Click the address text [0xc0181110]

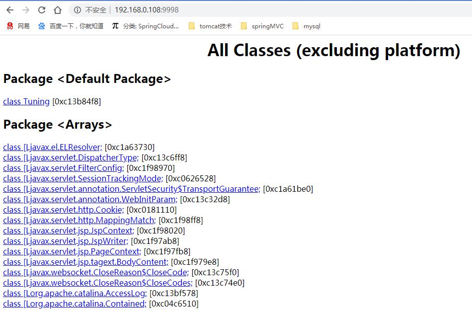point(152,210)
